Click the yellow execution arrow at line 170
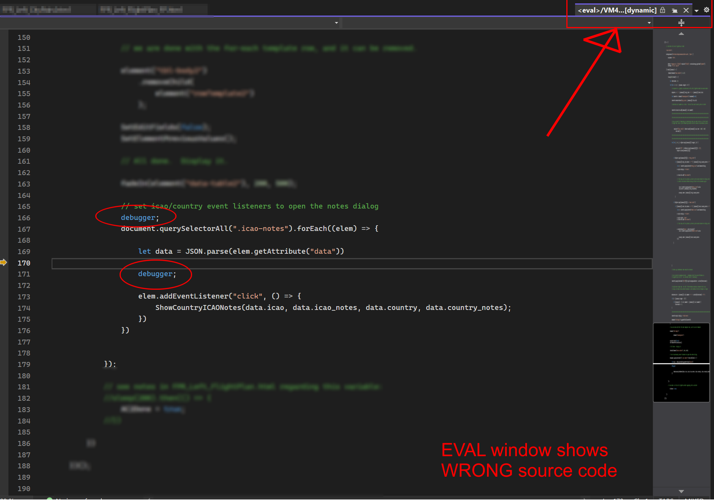The image size is (714, 501). [x=4, y=262]
